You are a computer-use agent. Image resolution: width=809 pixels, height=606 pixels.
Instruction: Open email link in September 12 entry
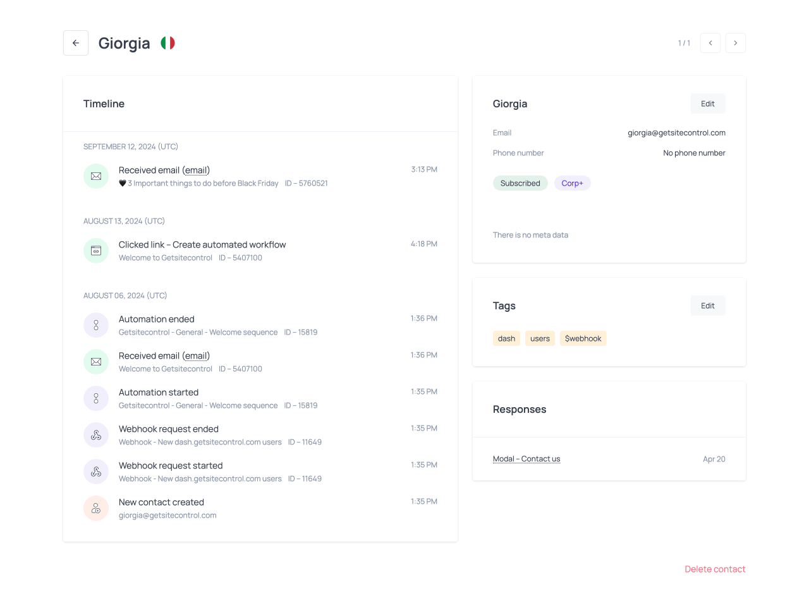click(196, 170)
